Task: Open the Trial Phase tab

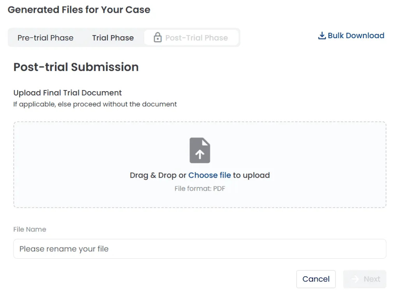Action: [113, 38]
